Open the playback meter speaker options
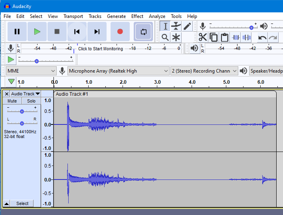This screenshot has height=215, width=283. [194, 48]
